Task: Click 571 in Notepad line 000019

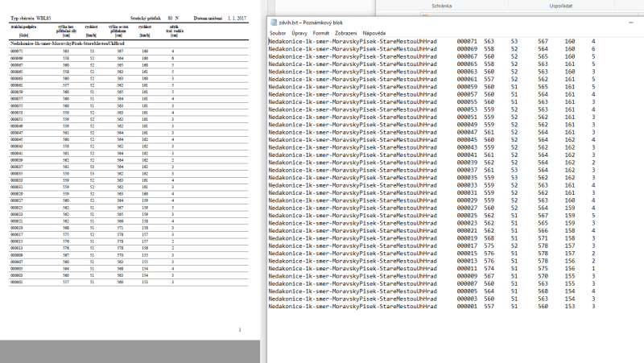Action: (x=543, y=238)
